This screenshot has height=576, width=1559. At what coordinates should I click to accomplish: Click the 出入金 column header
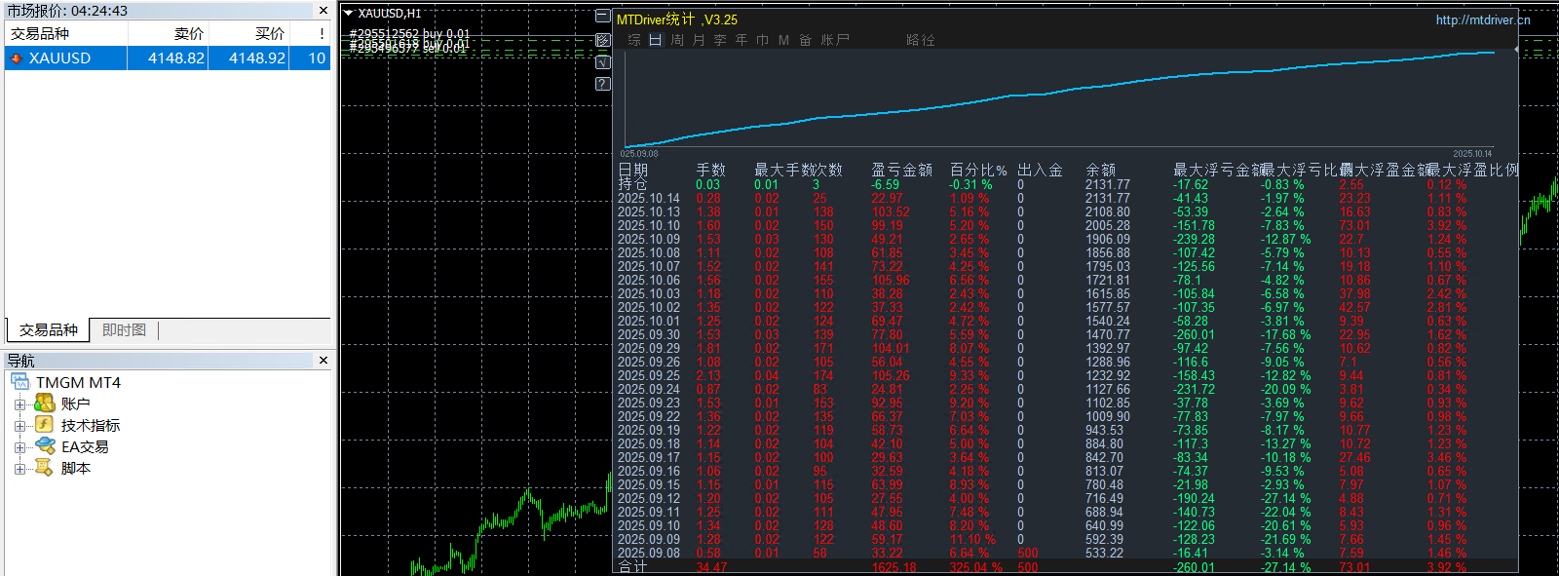tap(1040, 170)
